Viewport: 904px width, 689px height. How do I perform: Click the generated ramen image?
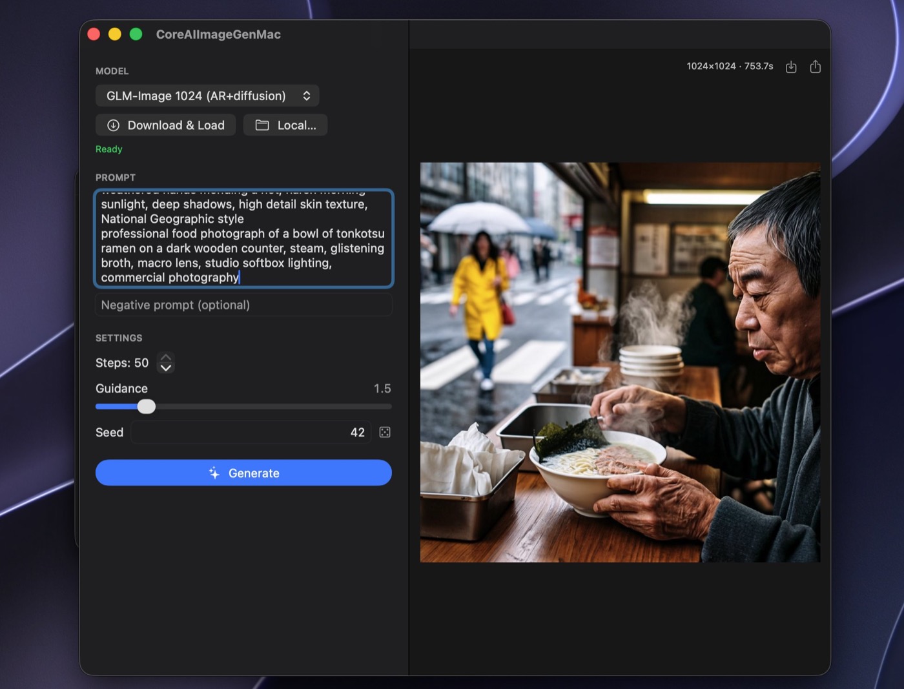(621, 362)
